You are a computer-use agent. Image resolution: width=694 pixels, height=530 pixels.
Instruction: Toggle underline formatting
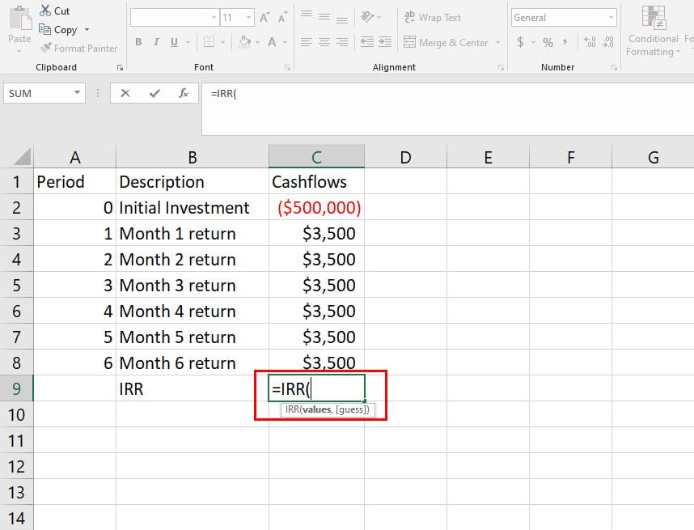171,41
